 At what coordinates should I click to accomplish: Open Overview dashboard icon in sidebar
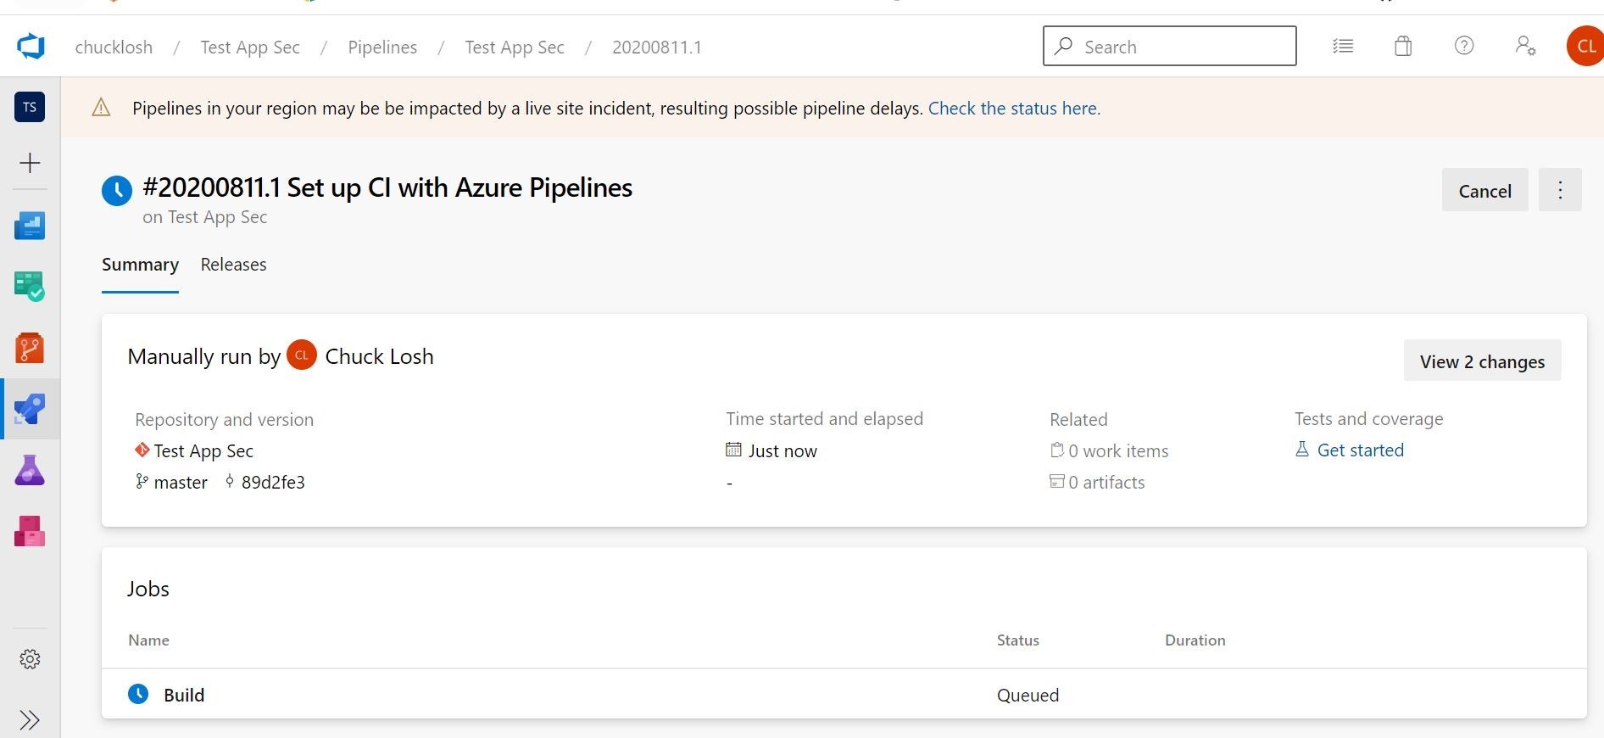(30, 226)
